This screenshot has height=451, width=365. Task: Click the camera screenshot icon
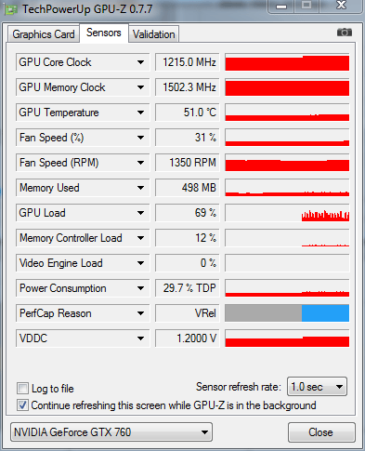[345, 32]
